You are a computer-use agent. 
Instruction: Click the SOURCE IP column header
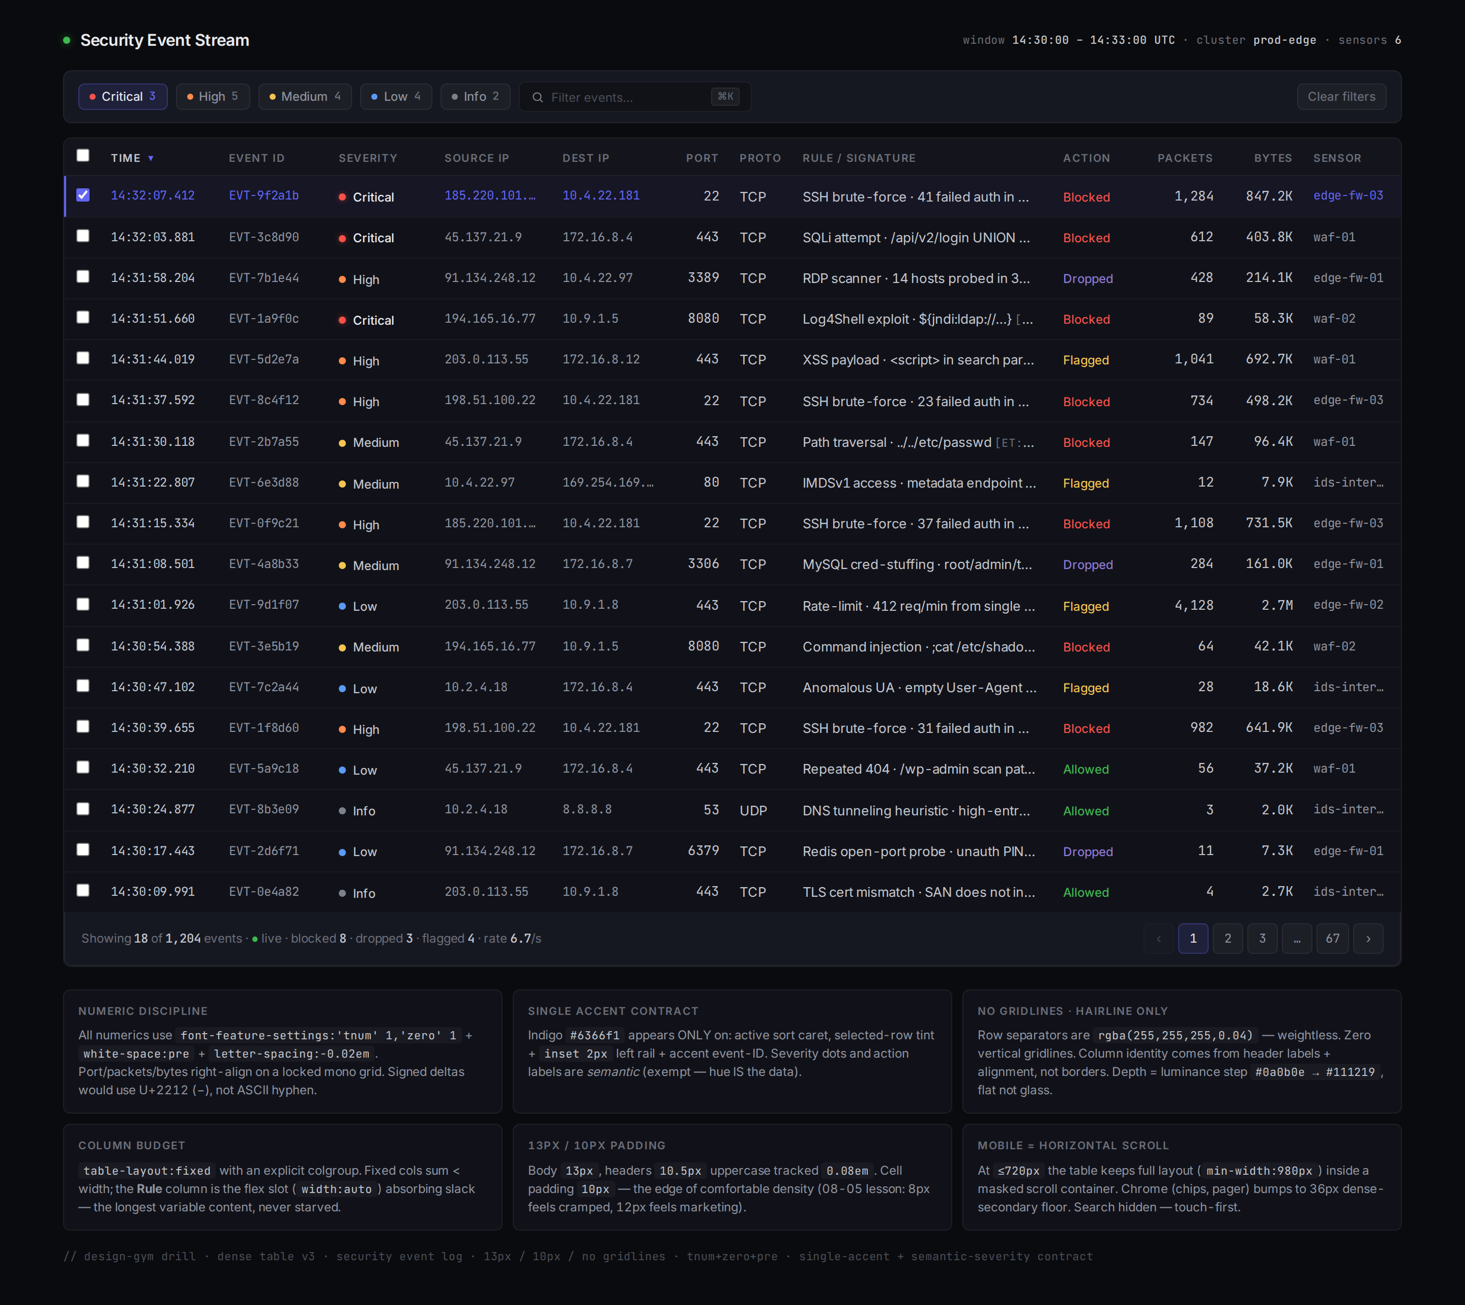point(477,158)
